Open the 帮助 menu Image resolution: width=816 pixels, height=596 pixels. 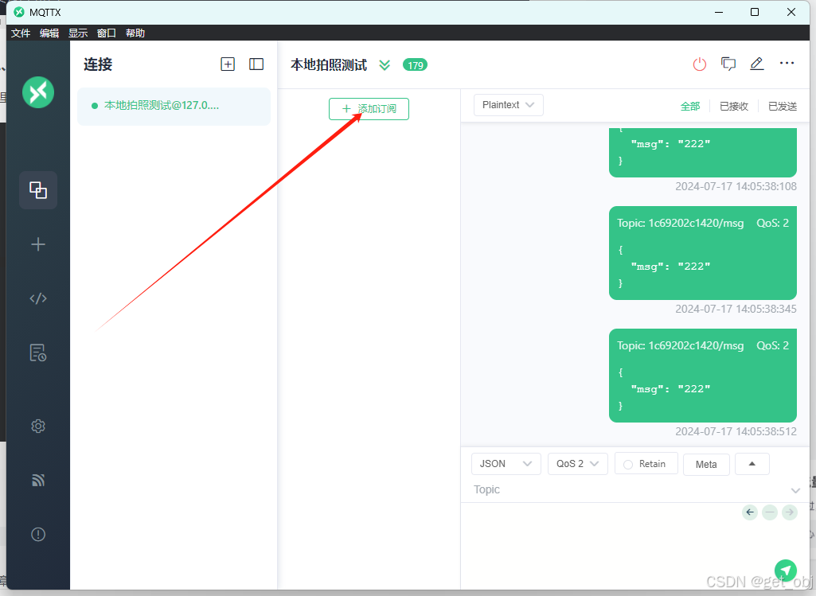135,33
